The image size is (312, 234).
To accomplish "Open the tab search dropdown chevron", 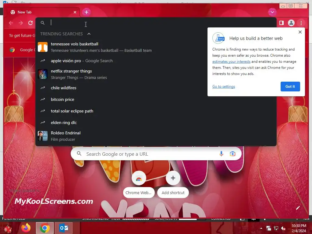I will tap(272, 12).
